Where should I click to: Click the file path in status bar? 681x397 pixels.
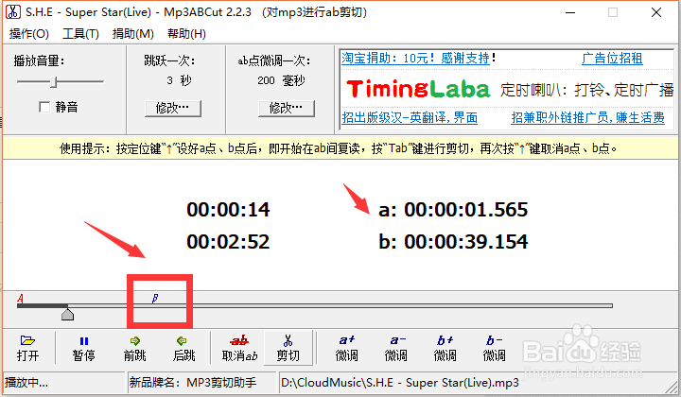click(x=400, y=383)
